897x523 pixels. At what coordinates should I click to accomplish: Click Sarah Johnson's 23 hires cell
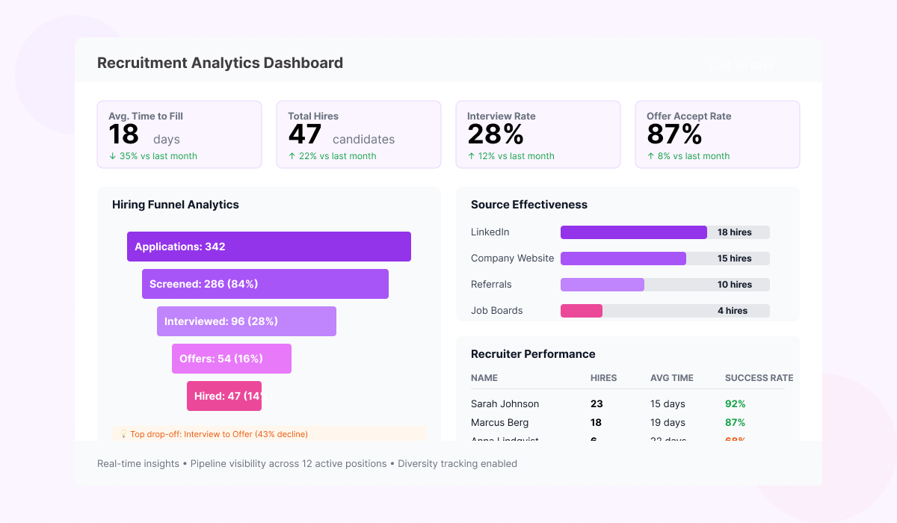[x=597, y=404]
